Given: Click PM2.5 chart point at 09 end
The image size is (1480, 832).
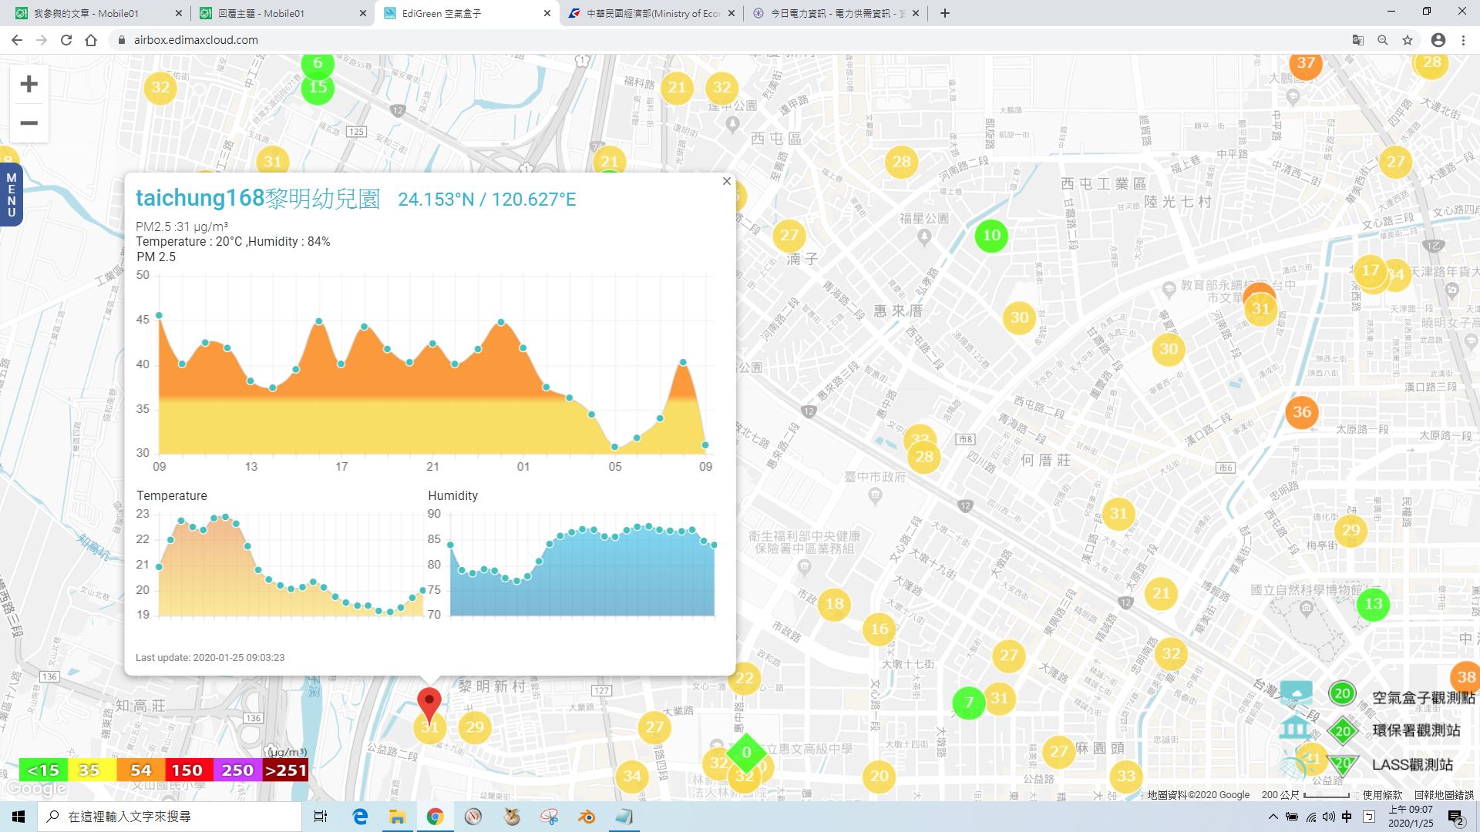Looking at the screenshot, I should (x=705, y=445).
